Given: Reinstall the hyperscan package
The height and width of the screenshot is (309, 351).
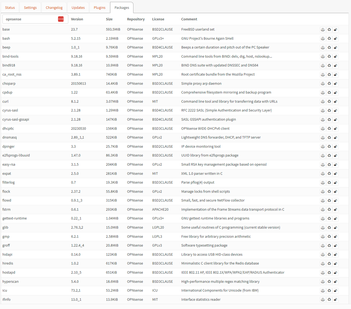Looking at the screenshot, I should point(329,282).
